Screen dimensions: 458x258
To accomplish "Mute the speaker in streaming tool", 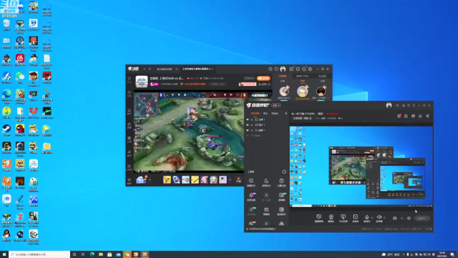I will pos(379,217).
